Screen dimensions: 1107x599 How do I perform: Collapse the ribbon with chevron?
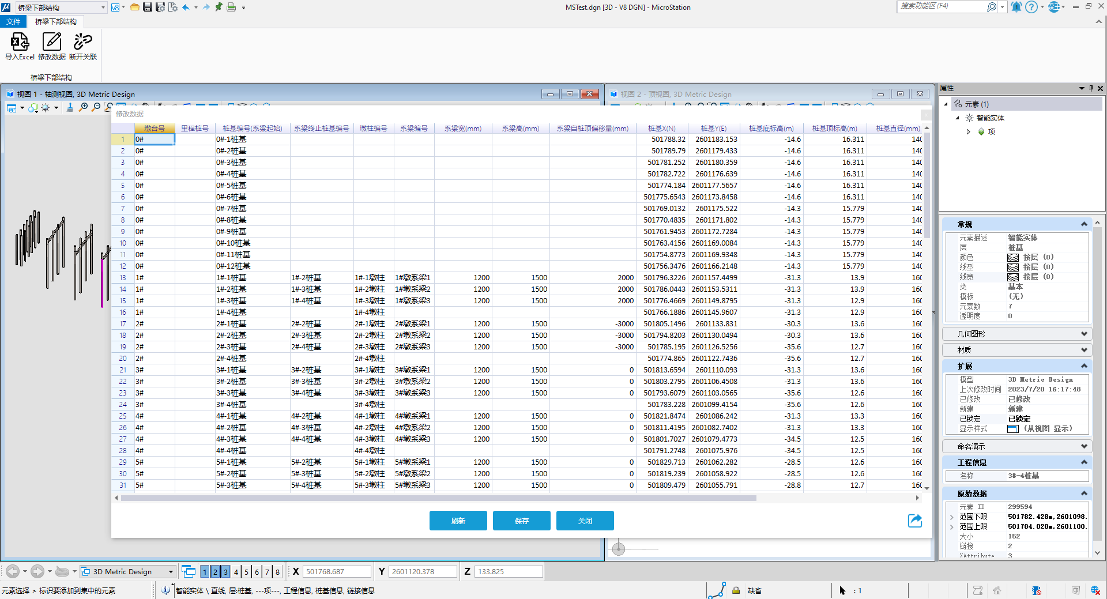point(1098,21)
